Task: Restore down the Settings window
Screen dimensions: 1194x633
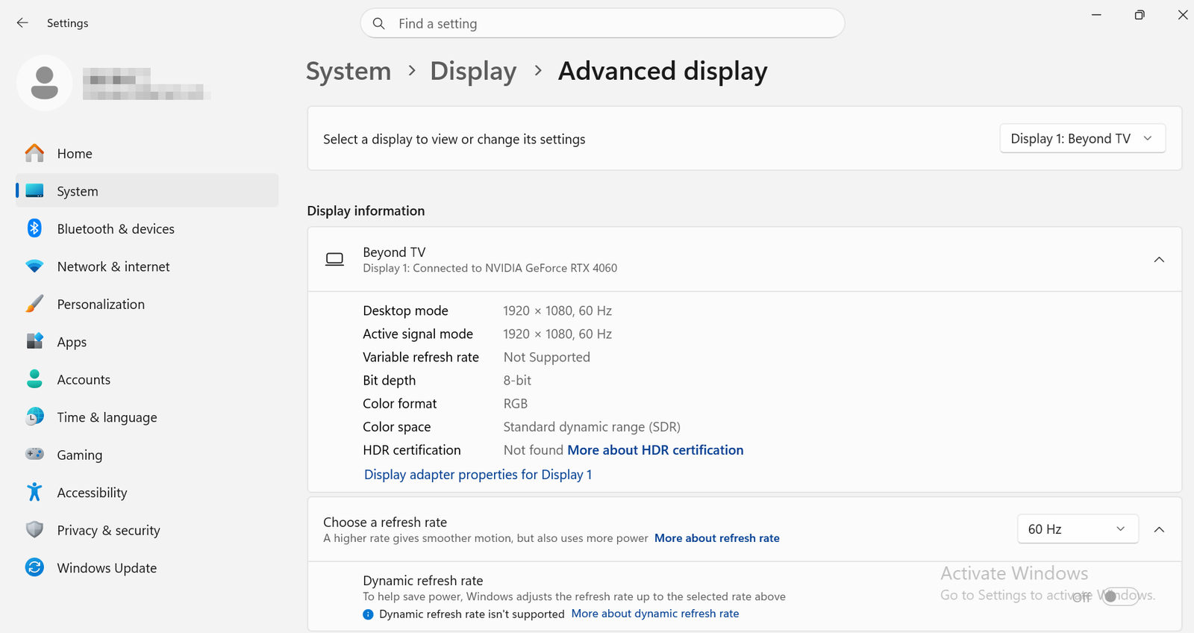Action: (1140, 15)
